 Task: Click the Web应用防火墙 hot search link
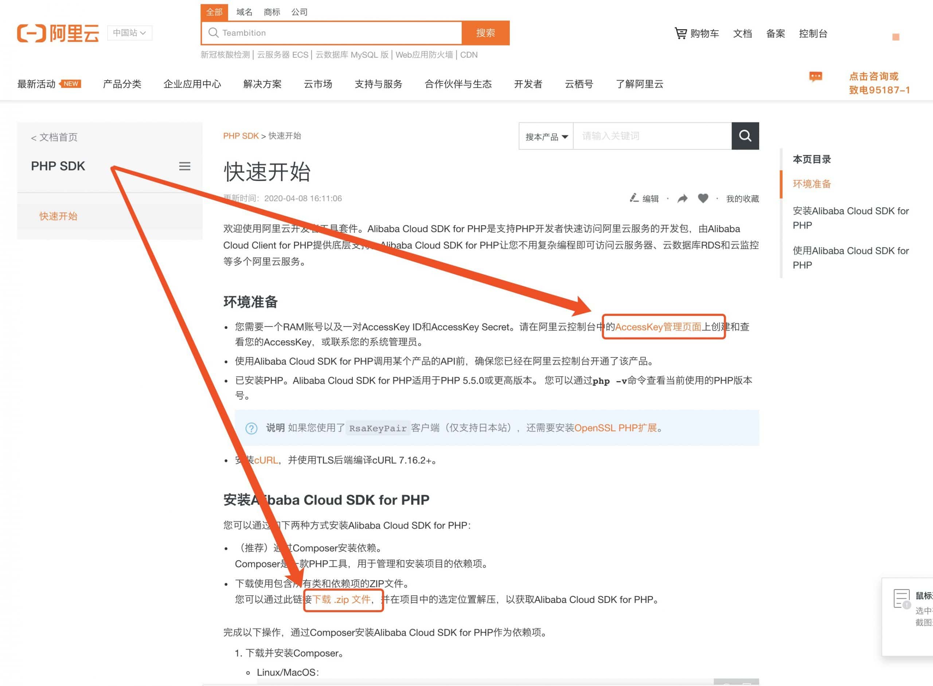424,55
